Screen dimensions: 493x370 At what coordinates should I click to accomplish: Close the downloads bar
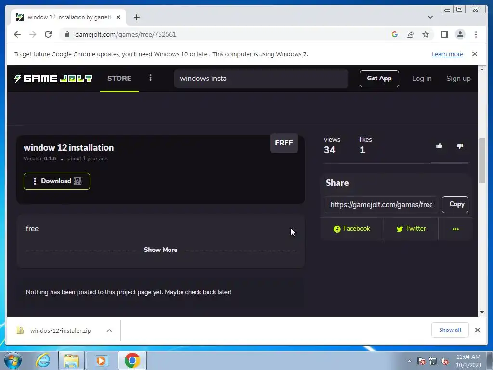tap(477, 330)
